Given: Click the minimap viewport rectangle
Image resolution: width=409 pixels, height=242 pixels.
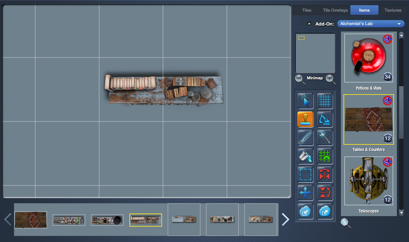Looking at the screenshot, I should click(301, 38).
